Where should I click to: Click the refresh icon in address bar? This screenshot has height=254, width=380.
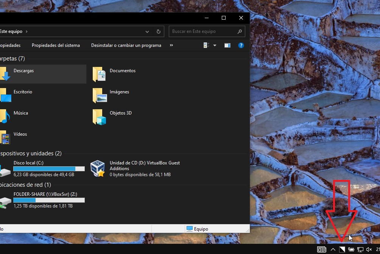(159, 32)
